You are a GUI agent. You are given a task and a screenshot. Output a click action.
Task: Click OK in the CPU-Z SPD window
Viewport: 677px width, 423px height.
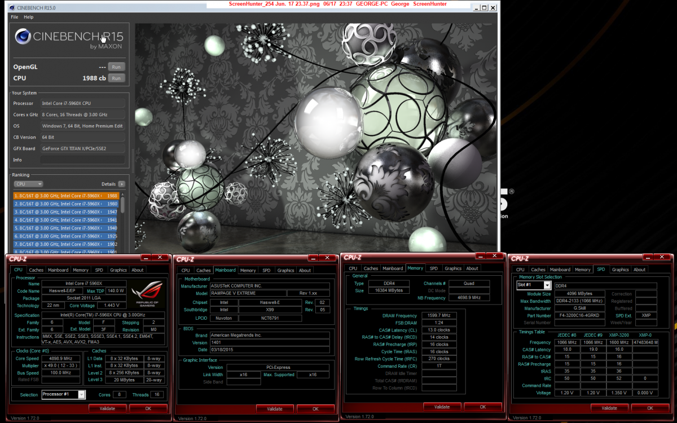650,408
